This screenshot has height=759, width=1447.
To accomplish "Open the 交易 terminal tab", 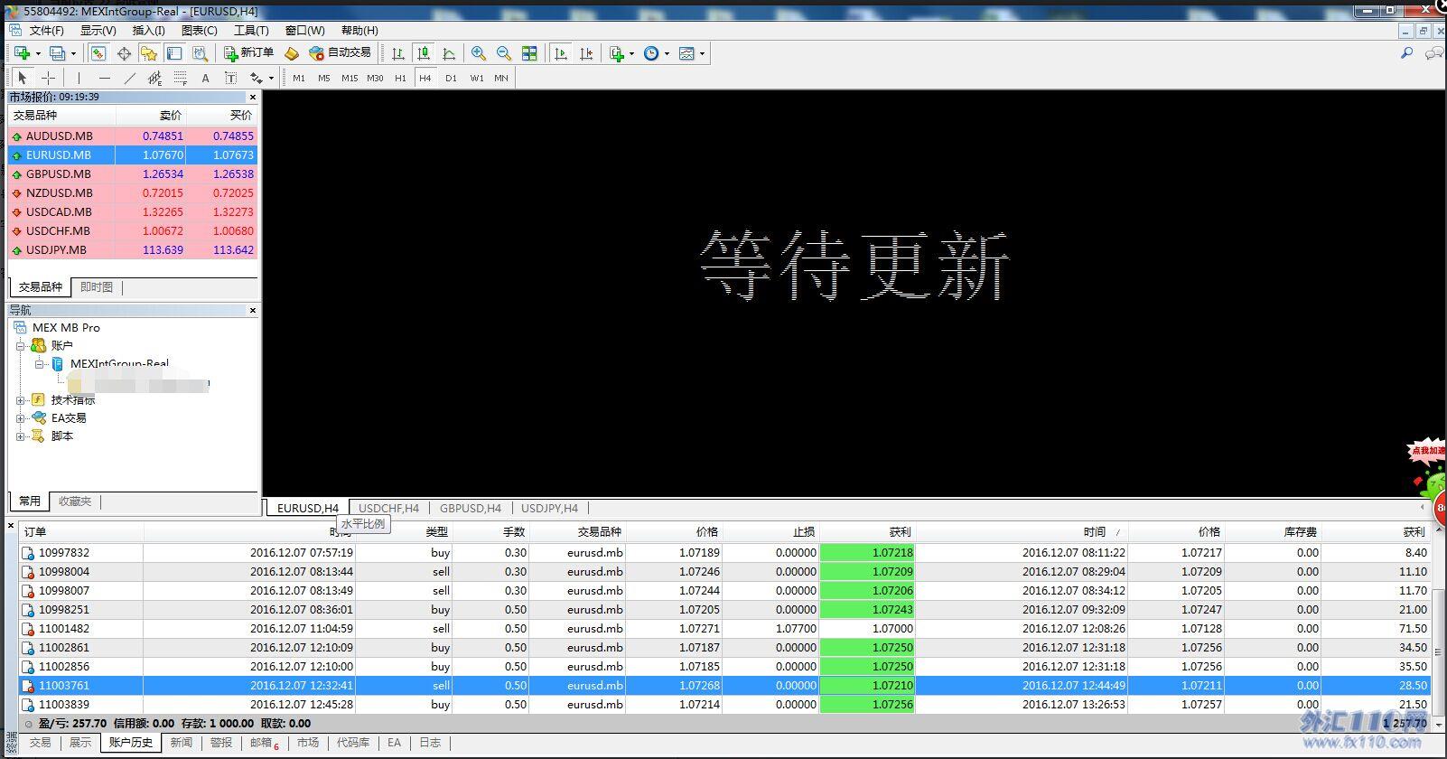I will 41,743.
